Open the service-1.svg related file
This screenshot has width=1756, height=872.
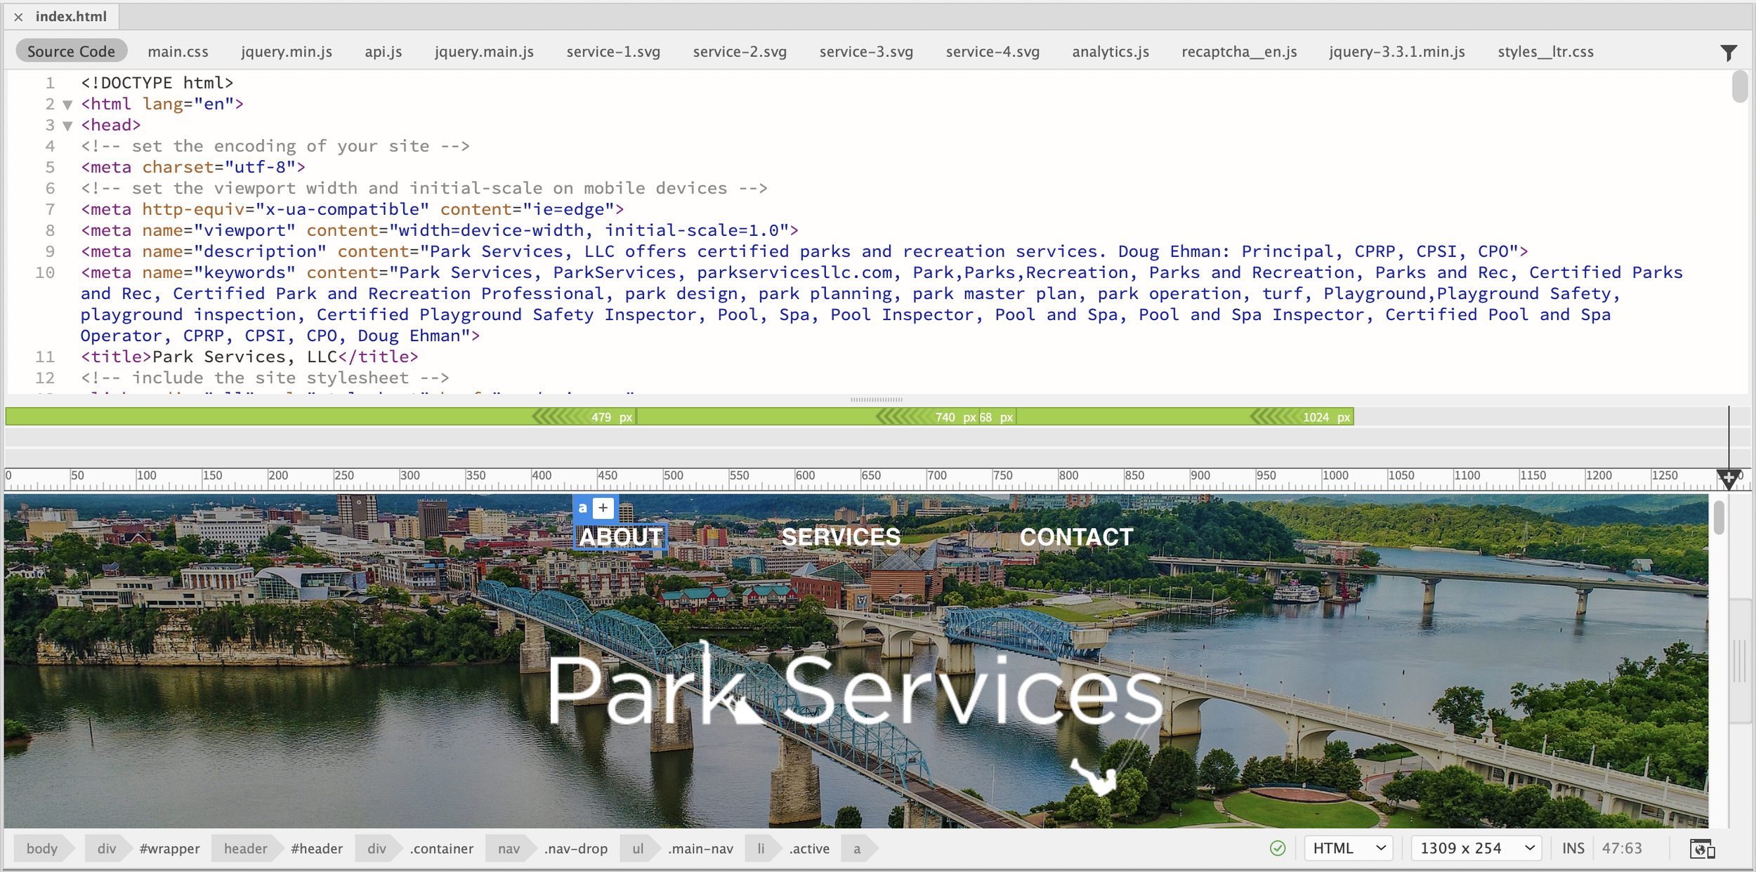click(x=613, y=51)
